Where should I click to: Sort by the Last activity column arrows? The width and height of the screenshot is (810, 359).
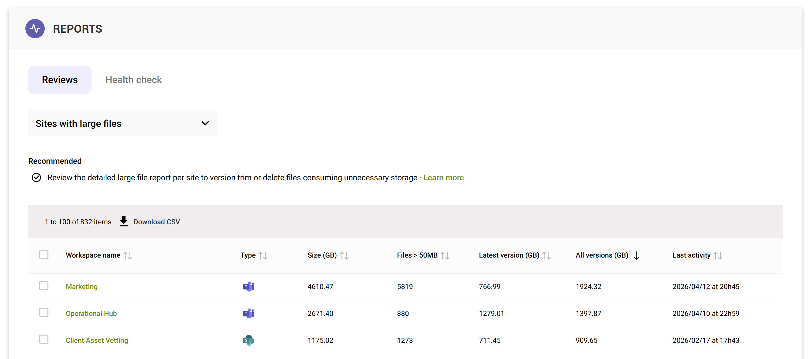pos(719,255)
